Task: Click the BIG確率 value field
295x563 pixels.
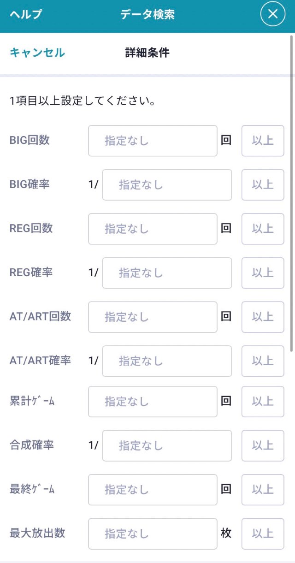Action: pyautogui.click(x=167, y=185)
